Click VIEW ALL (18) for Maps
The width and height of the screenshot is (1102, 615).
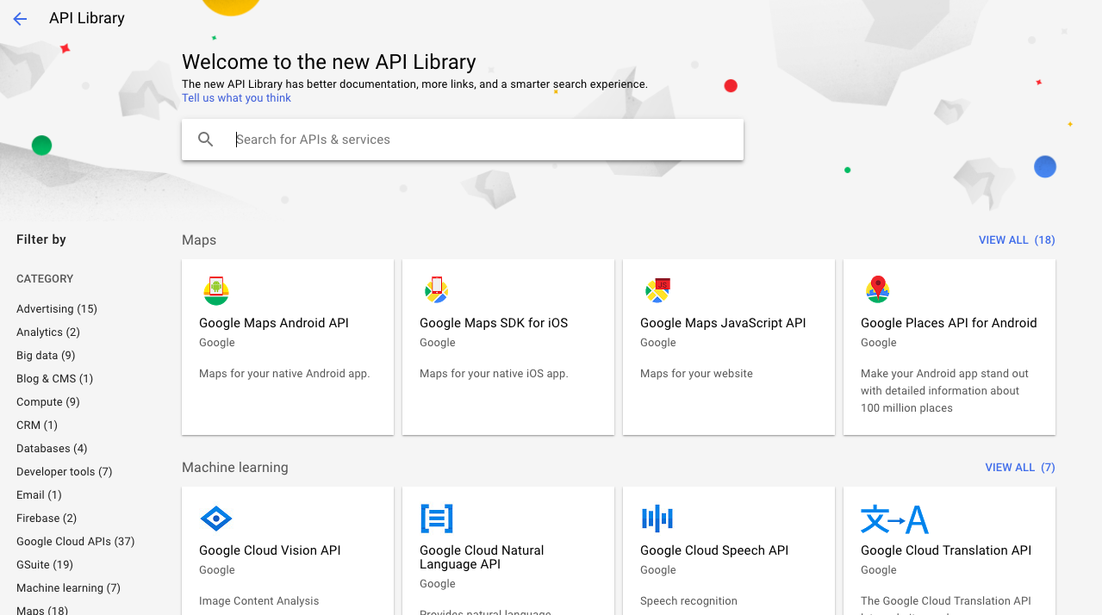(1017, 240)
